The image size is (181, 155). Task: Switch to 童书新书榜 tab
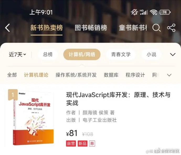point(133,28)
